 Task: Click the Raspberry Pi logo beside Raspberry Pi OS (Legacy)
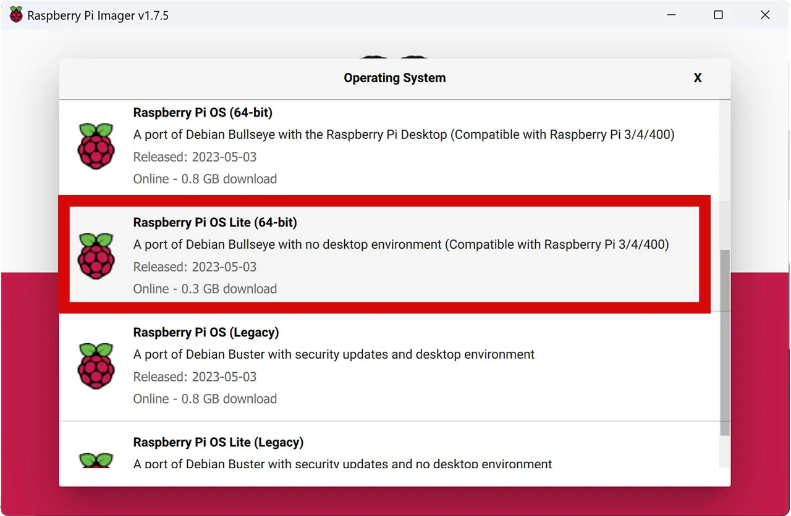click(x=96, y=365)
